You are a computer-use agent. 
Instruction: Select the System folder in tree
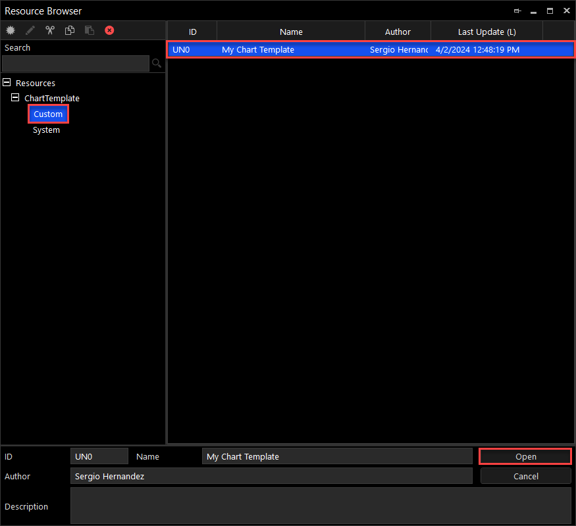pyautogui.click(x=46, y=130)
